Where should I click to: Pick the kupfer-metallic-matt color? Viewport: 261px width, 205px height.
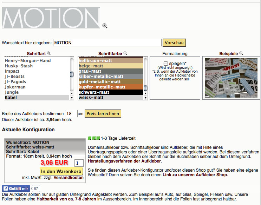pyautogui.click(x=102, y=87)
